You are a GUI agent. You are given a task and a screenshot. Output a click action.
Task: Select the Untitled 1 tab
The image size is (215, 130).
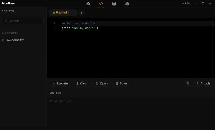point(63,13)
